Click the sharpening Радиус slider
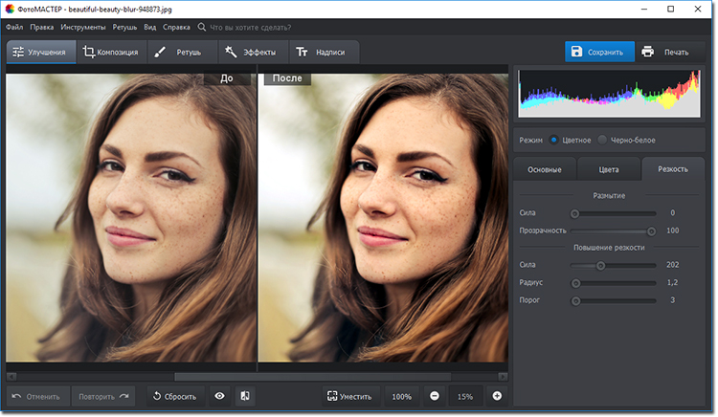The width and height of the screenshot is (718, 417). 613,283
